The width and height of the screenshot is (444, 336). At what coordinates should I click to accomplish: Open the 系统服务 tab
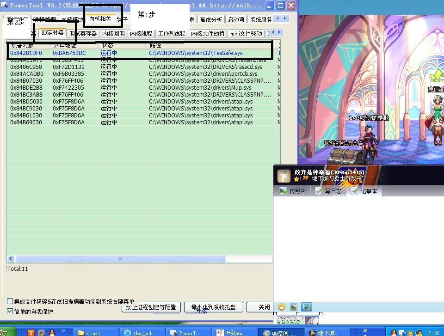260,19
